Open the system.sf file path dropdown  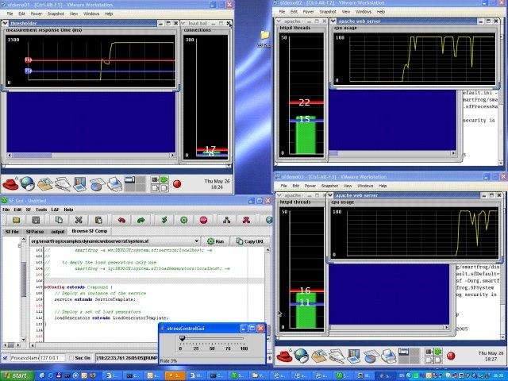tap(196, 241)
